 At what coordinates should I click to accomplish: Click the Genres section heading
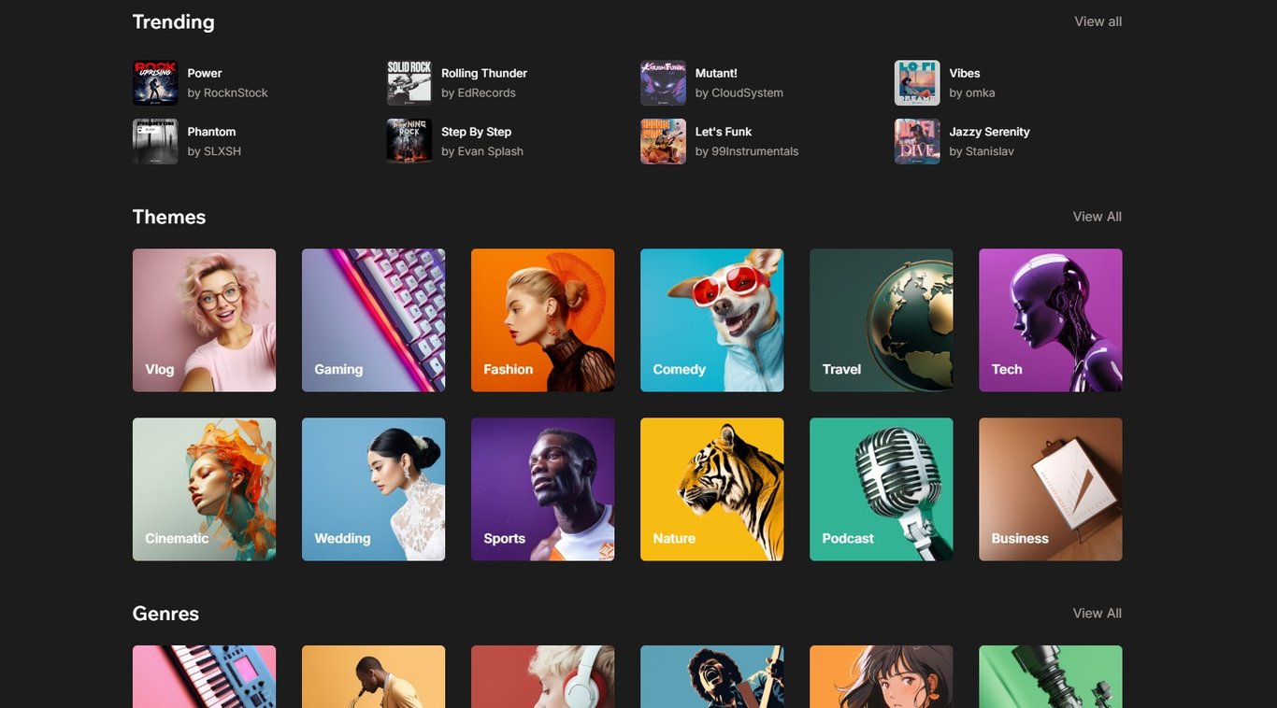[165, 614]
